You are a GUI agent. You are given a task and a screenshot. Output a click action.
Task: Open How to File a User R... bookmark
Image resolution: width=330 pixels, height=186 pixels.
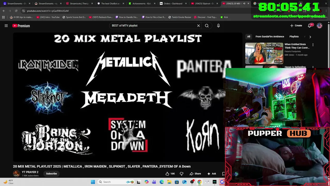153,17
